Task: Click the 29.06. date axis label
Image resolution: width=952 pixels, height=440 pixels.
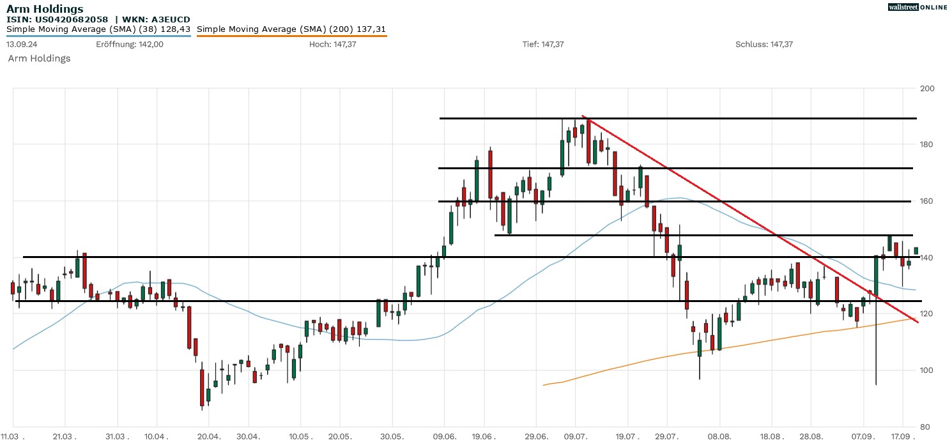Action: pos(536,436)
